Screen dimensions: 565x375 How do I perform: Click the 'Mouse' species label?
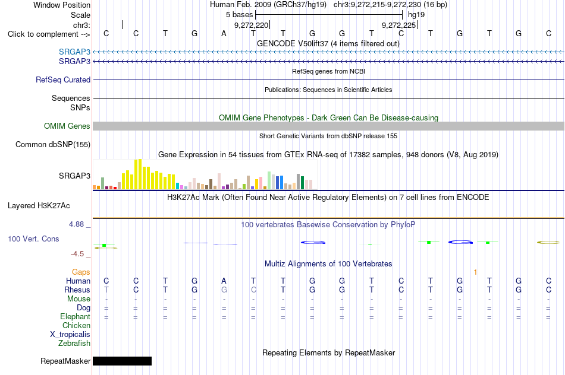[x=79, y=299]
